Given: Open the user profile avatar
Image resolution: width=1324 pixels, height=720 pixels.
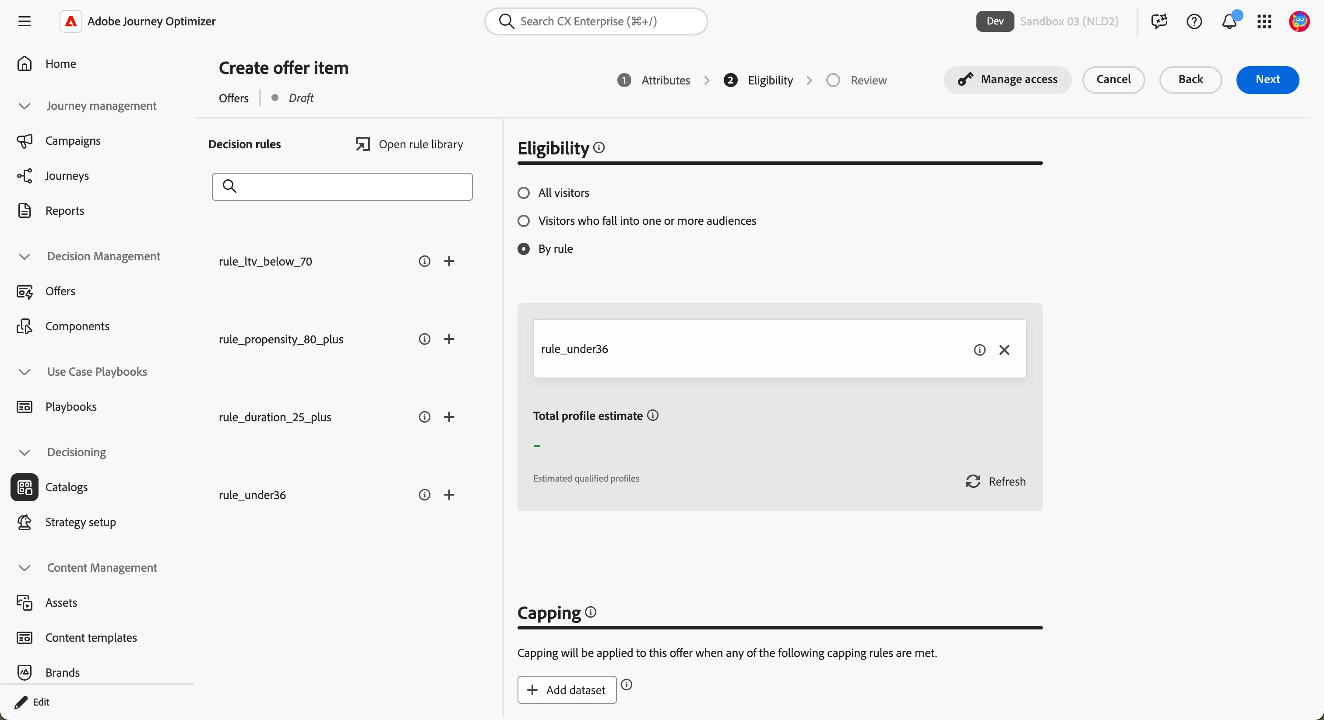Looking at the screenshot, I should [x=1299, y=21].
